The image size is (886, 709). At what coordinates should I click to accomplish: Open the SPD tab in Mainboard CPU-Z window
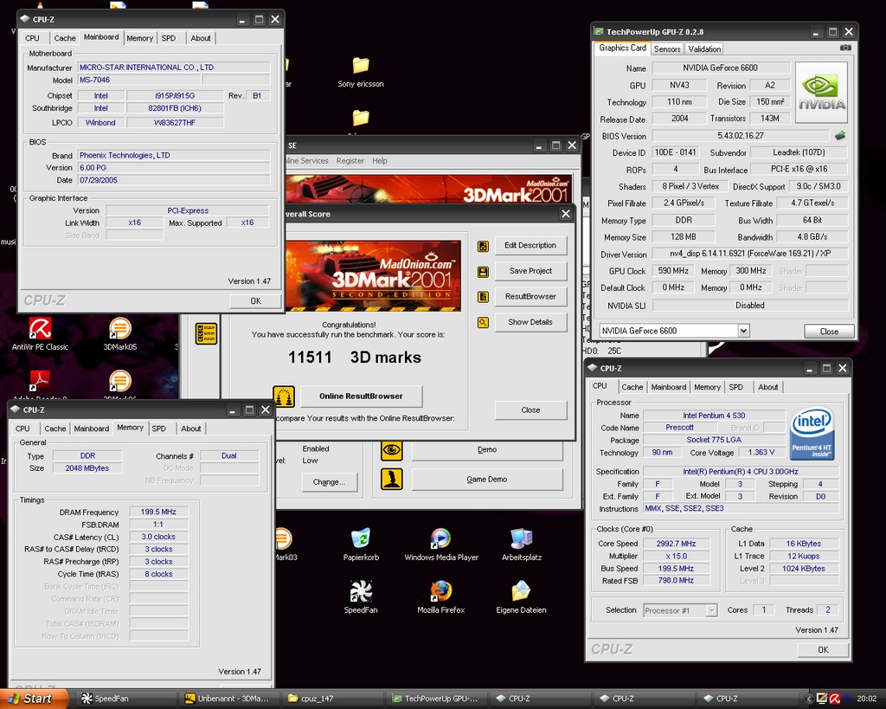click(169, 38)
